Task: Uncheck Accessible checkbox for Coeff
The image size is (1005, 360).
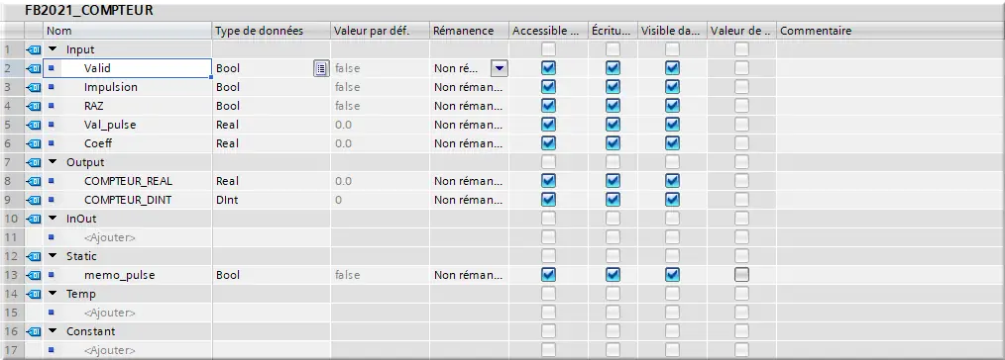Action: coord(549,143)
